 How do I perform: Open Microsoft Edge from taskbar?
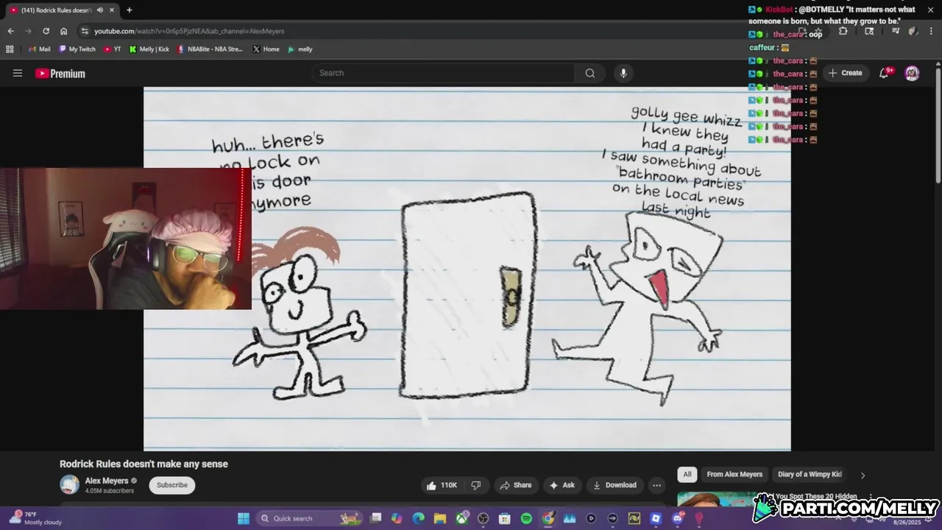click(419, 518)
